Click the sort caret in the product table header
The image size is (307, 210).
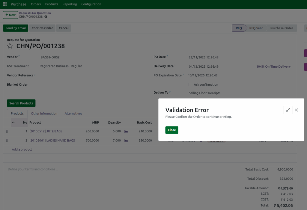point(13,122)
